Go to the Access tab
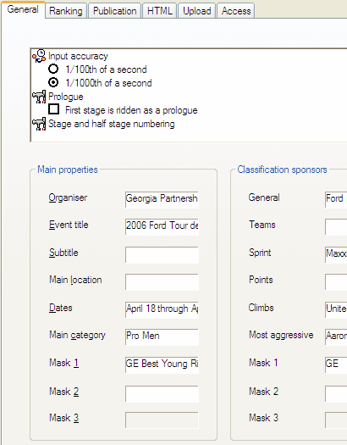Viewport: 347px width, 445px height. 236,11
